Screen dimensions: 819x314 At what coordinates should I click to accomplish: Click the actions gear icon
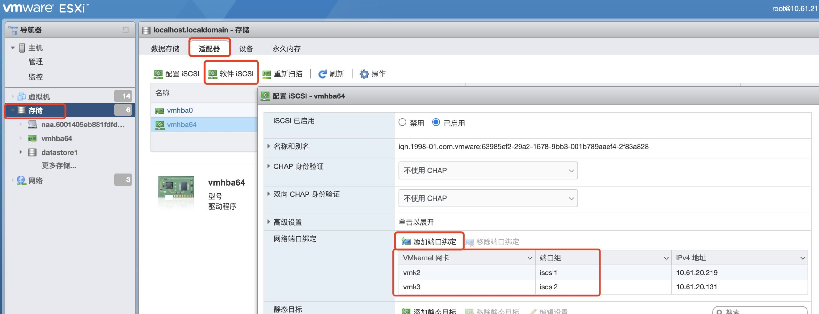364,74
